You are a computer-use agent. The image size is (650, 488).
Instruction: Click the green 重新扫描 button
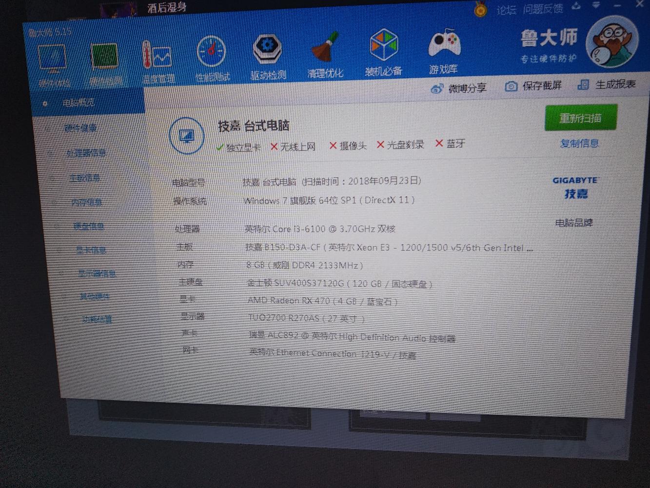pos(581,118)
